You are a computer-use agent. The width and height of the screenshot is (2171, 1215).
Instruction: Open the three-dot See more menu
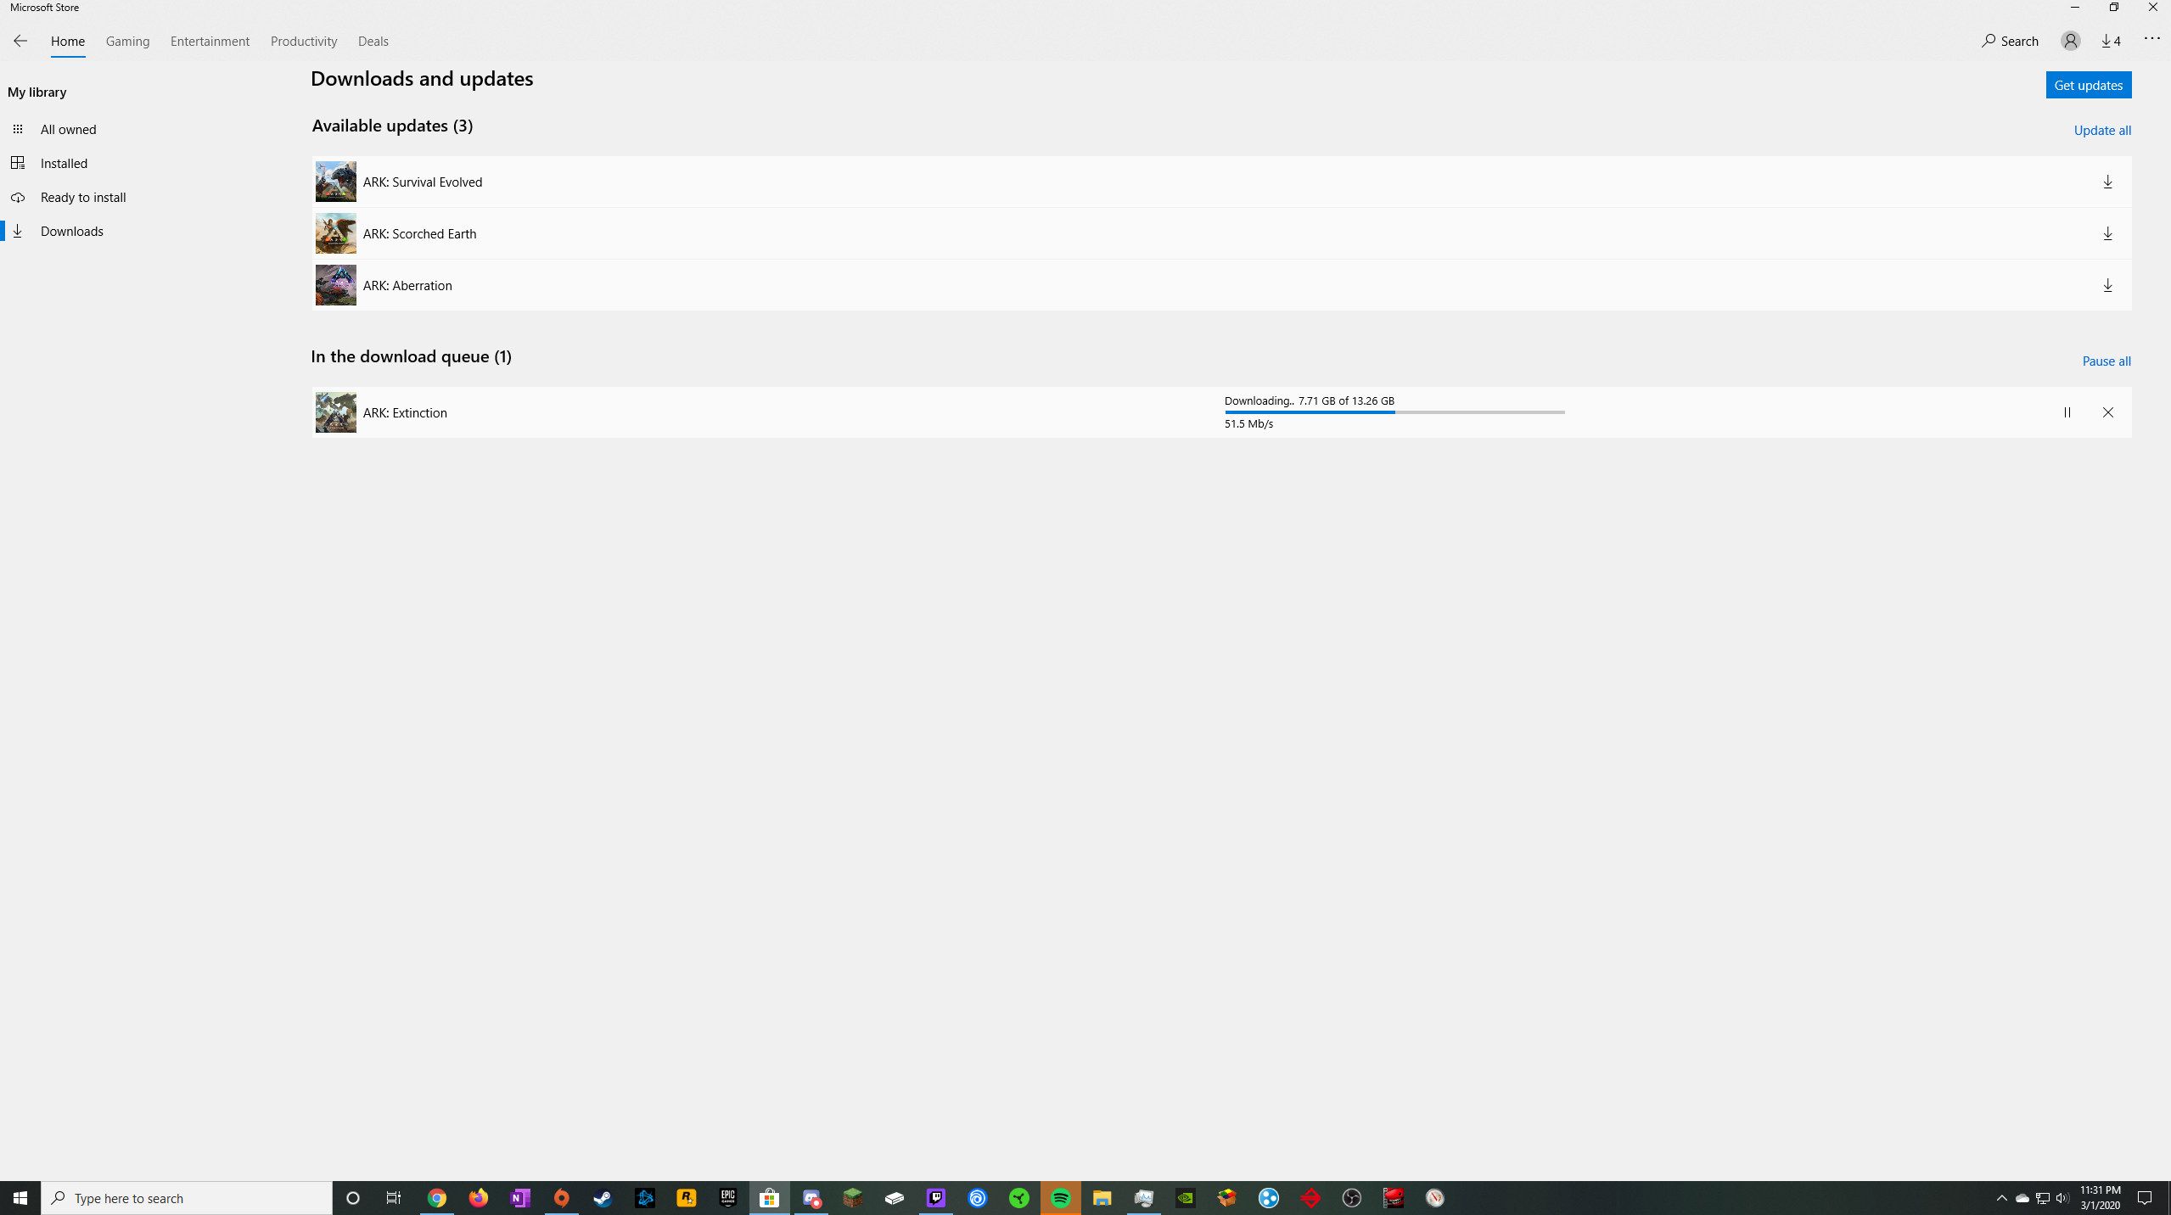[2152, 39]
